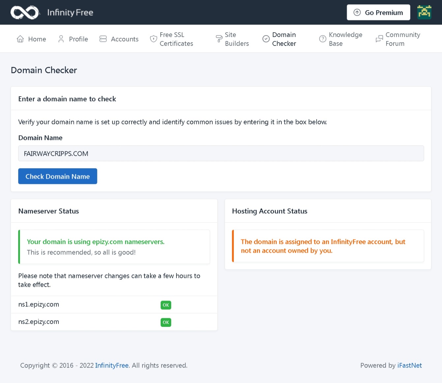Go to the Accounts menu item
This screenshot has height=383, width=442.
point(124,39)
